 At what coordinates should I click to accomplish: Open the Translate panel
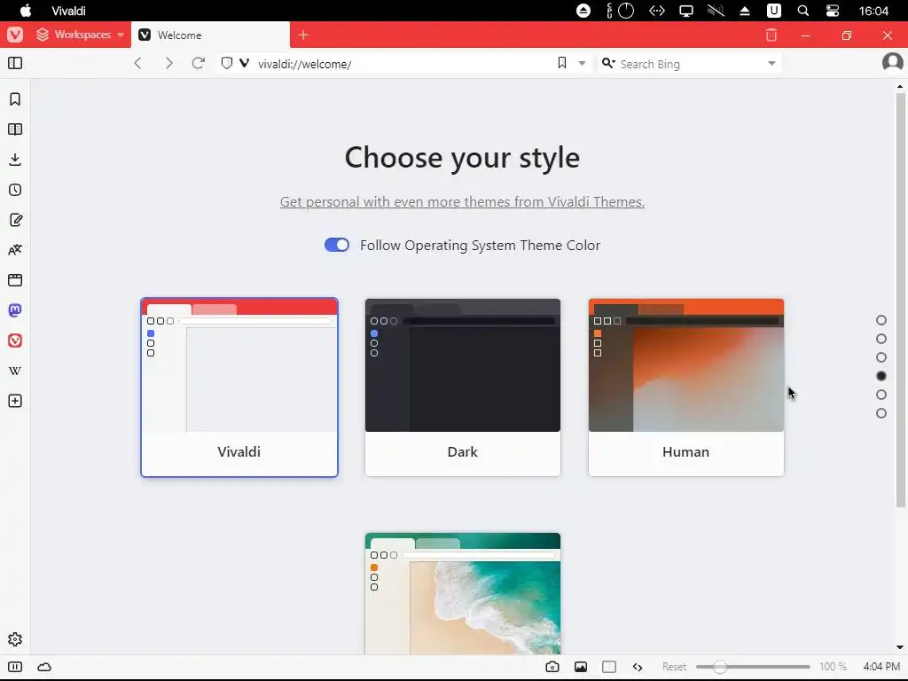tap(15, 250)
